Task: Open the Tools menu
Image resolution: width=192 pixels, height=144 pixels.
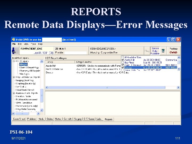Action: pyautogui.click(x=33, y=44)
